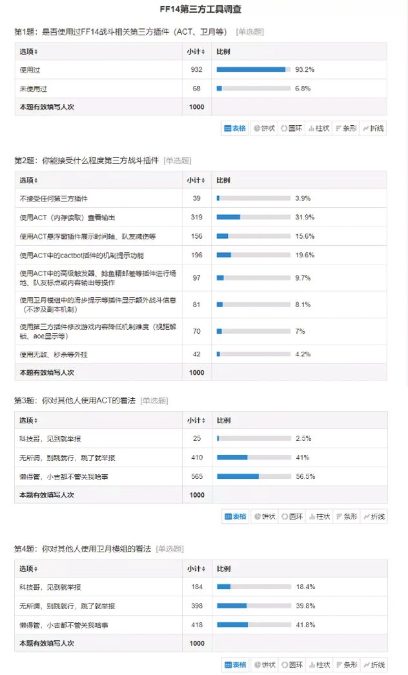408x675 pixels.
Task: Sort question 4 by the 小计 column arrow
Action: tap(203, 569)
